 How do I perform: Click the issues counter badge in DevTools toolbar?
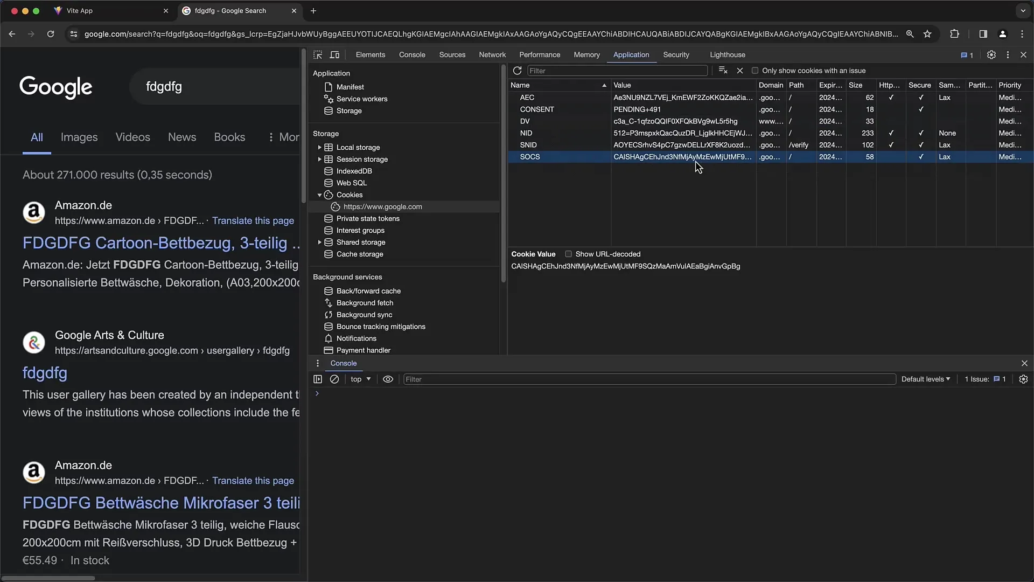tap(967, 55)
